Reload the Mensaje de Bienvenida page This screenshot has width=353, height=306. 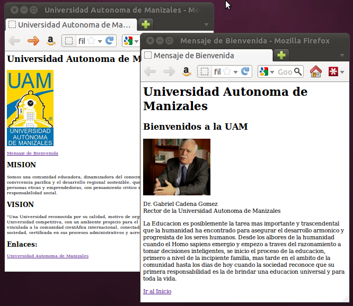[245, 71]
